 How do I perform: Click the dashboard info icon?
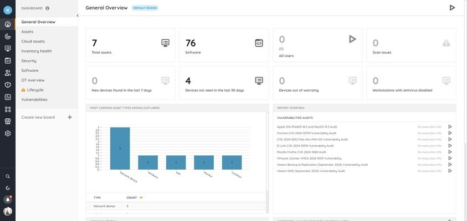(x=47, y=8)
